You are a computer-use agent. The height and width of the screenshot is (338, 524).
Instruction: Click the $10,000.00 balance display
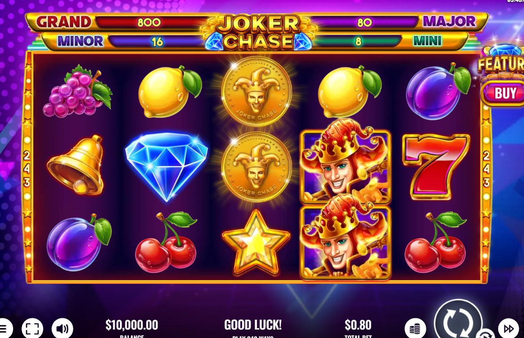(132, 325)
